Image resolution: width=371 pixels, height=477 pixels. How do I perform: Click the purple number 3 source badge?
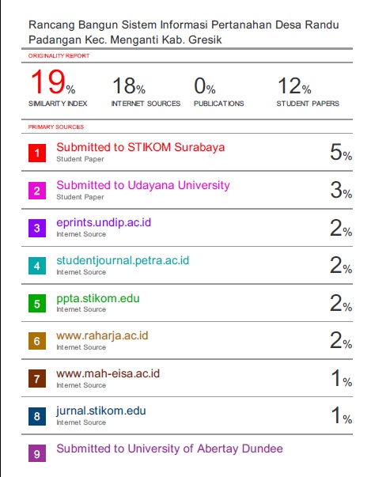(x=37, y=228)
